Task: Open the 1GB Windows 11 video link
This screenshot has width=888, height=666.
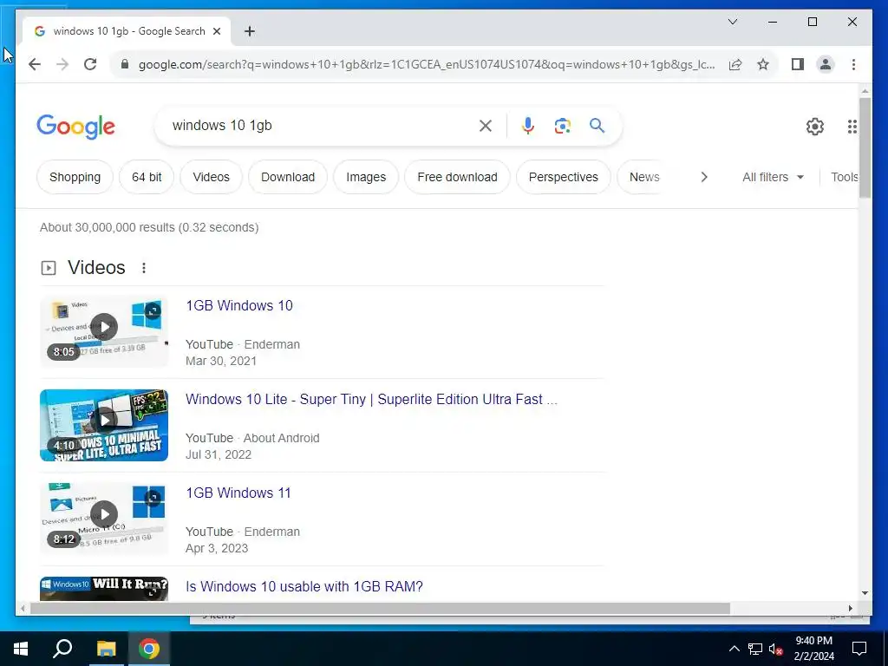Action: click(x=238, y=493)
